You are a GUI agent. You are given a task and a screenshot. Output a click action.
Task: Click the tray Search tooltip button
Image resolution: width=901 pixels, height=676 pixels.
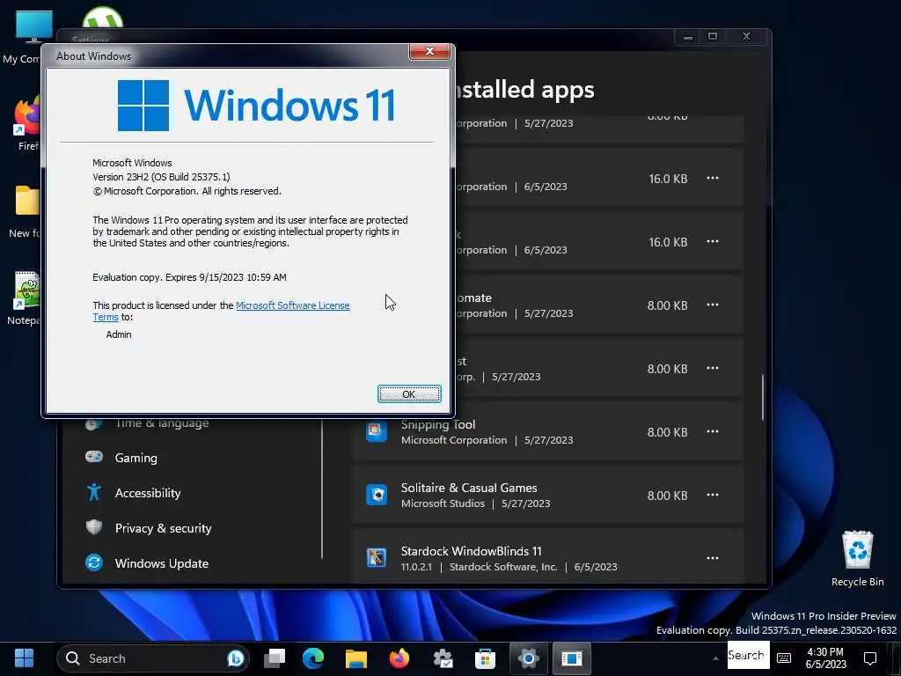pos(748,655)
